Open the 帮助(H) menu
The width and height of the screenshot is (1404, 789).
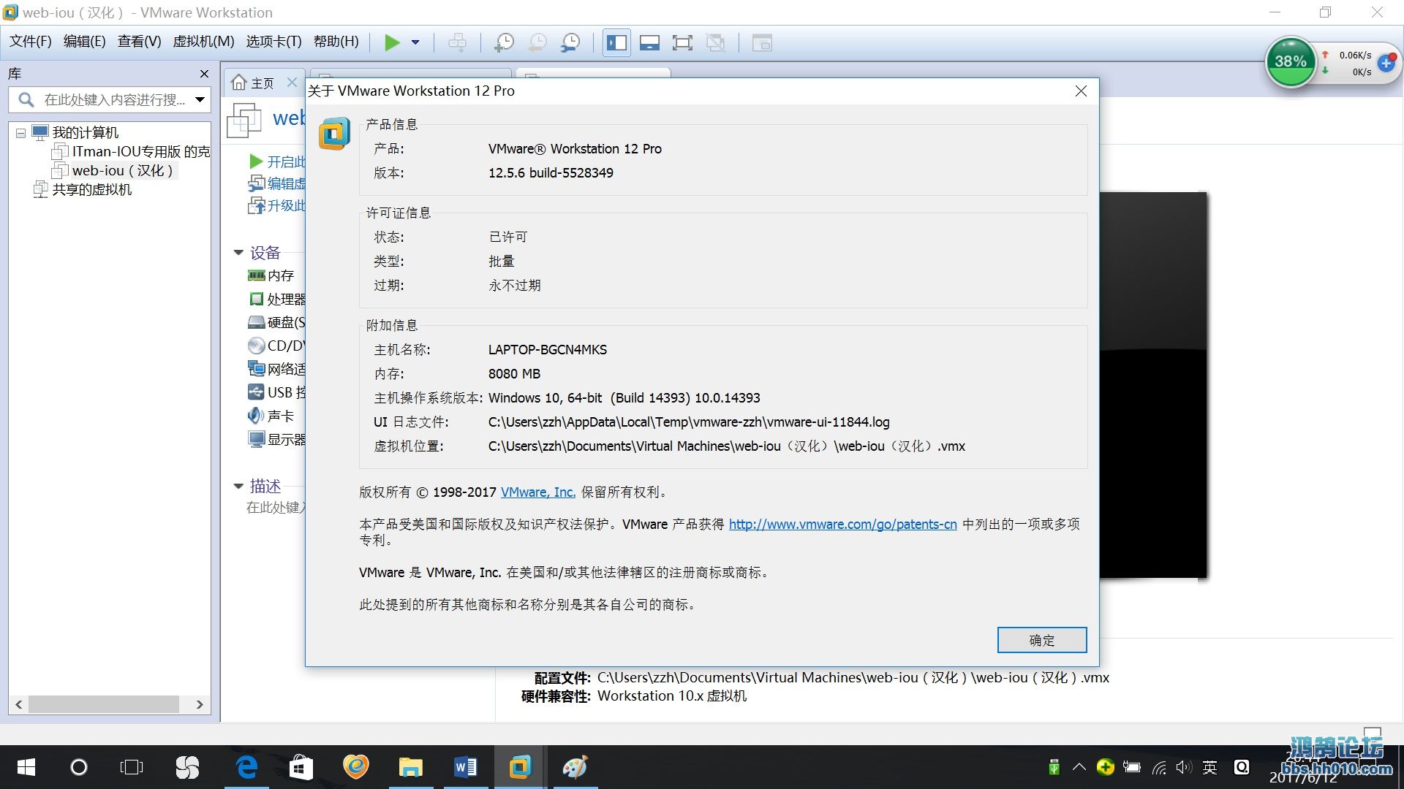pyautogui.click(x=336, y=42)
